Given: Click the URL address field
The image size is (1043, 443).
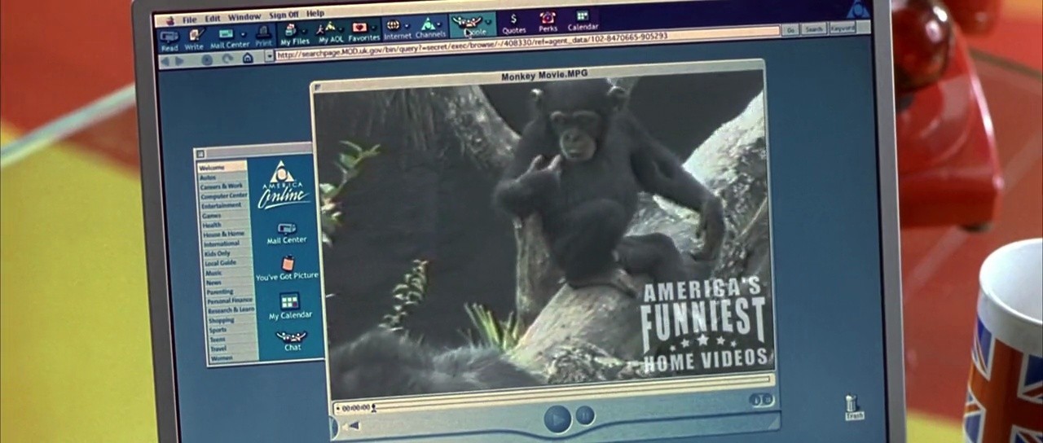Looking at the screenshot, I should coord(526,44).
